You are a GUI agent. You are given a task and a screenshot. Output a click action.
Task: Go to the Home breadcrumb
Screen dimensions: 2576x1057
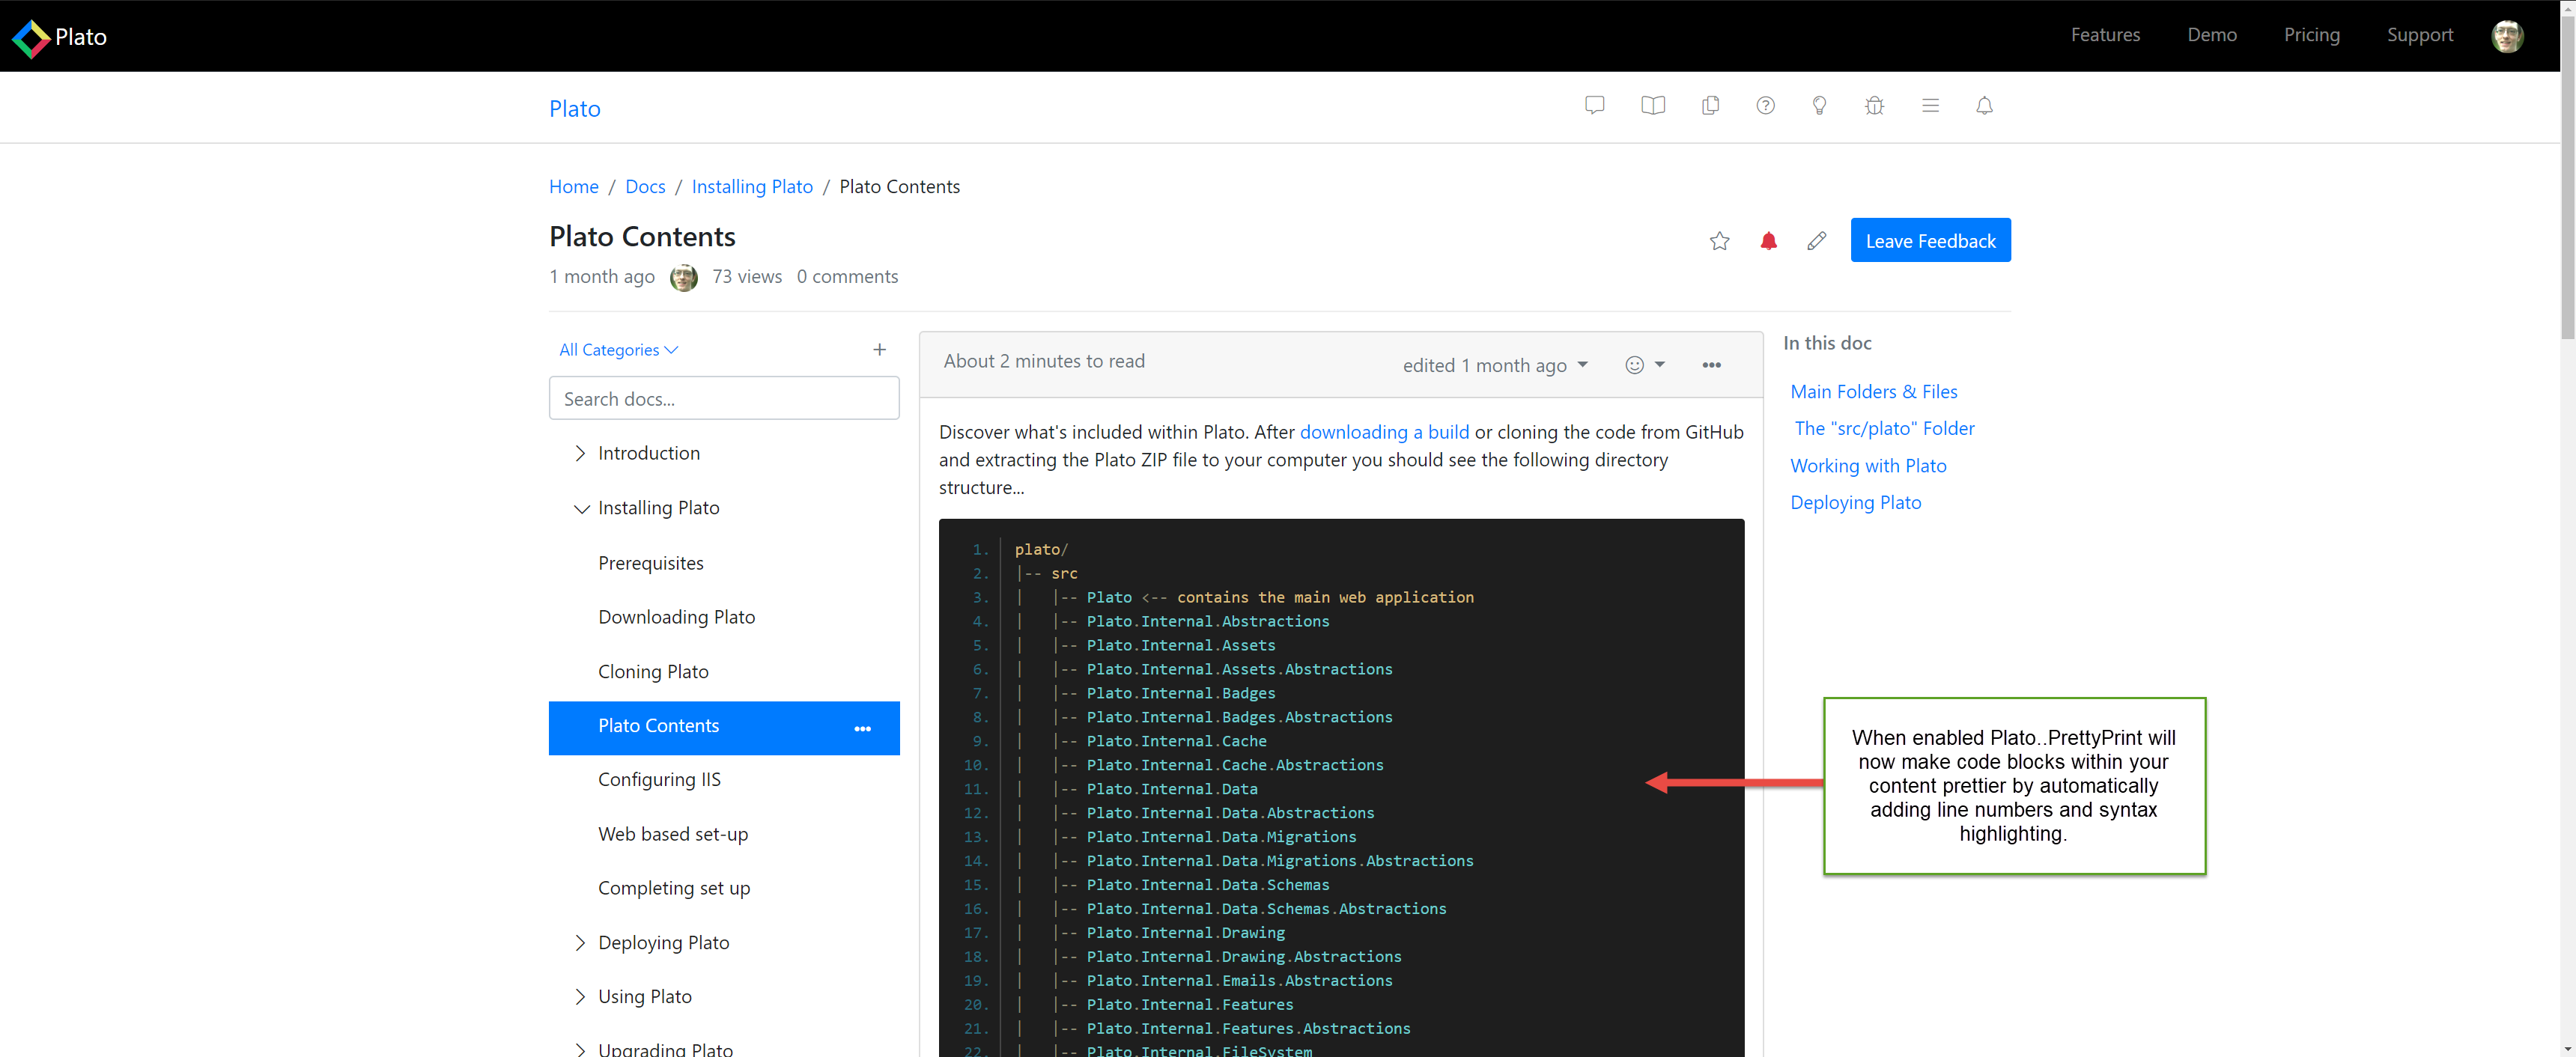(573, 186)
